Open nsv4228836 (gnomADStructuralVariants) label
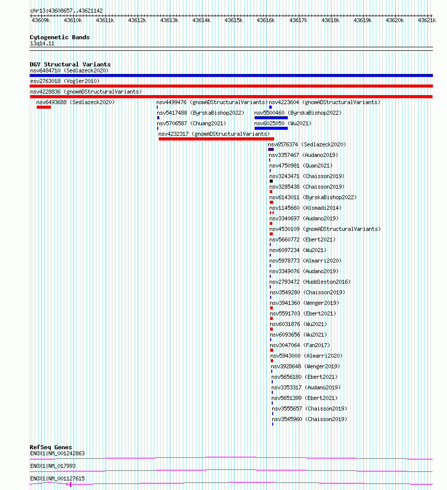447x490 pixels. [x=86, y=92]
